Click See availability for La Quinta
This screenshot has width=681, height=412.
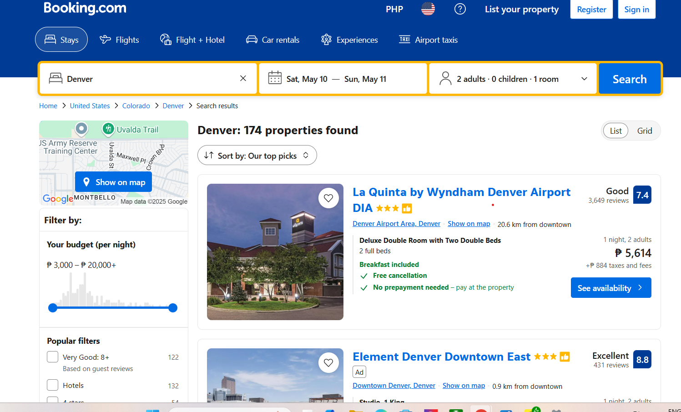[610, 288]
